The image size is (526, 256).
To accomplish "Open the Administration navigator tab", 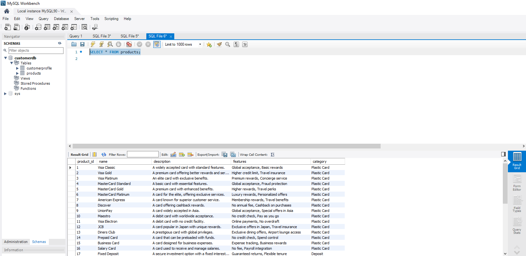I will pos(16,242).
